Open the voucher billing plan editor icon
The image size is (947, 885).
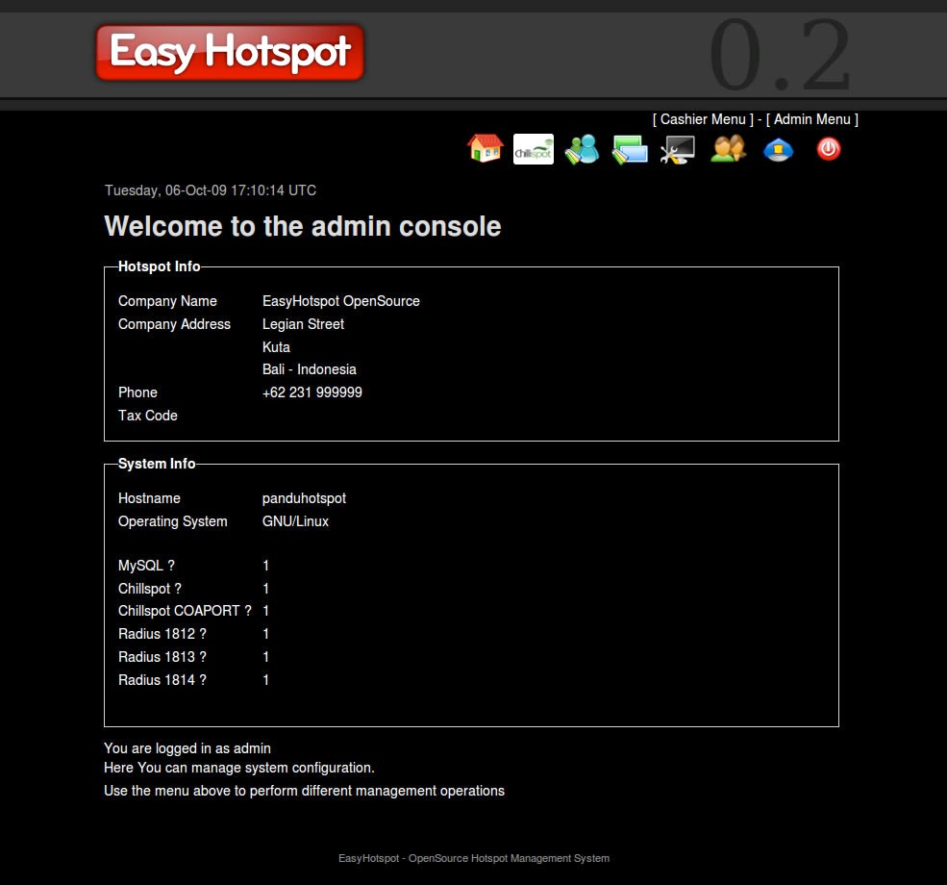630,149
